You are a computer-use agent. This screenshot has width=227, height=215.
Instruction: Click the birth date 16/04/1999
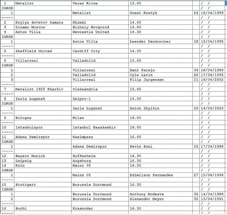(x=212, y=13)
